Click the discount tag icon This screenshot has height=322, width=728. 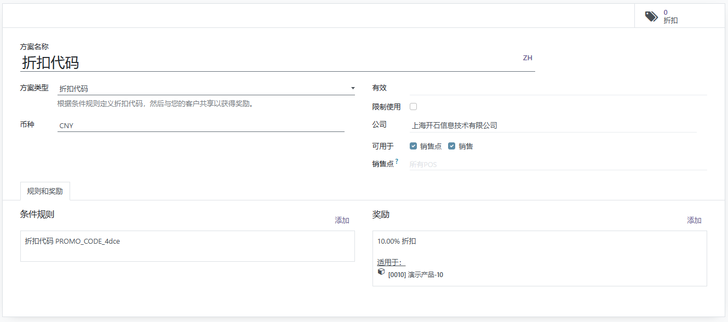[x=651, y=16]
